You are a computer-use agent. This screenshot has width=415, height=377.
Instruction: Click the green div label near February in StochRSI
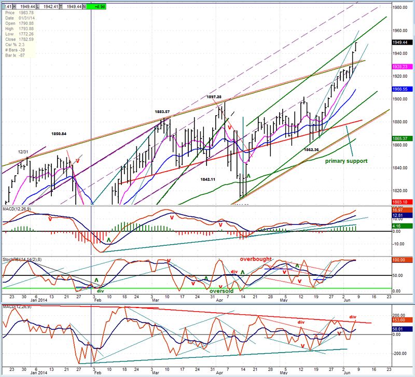[x=100, y=291]
